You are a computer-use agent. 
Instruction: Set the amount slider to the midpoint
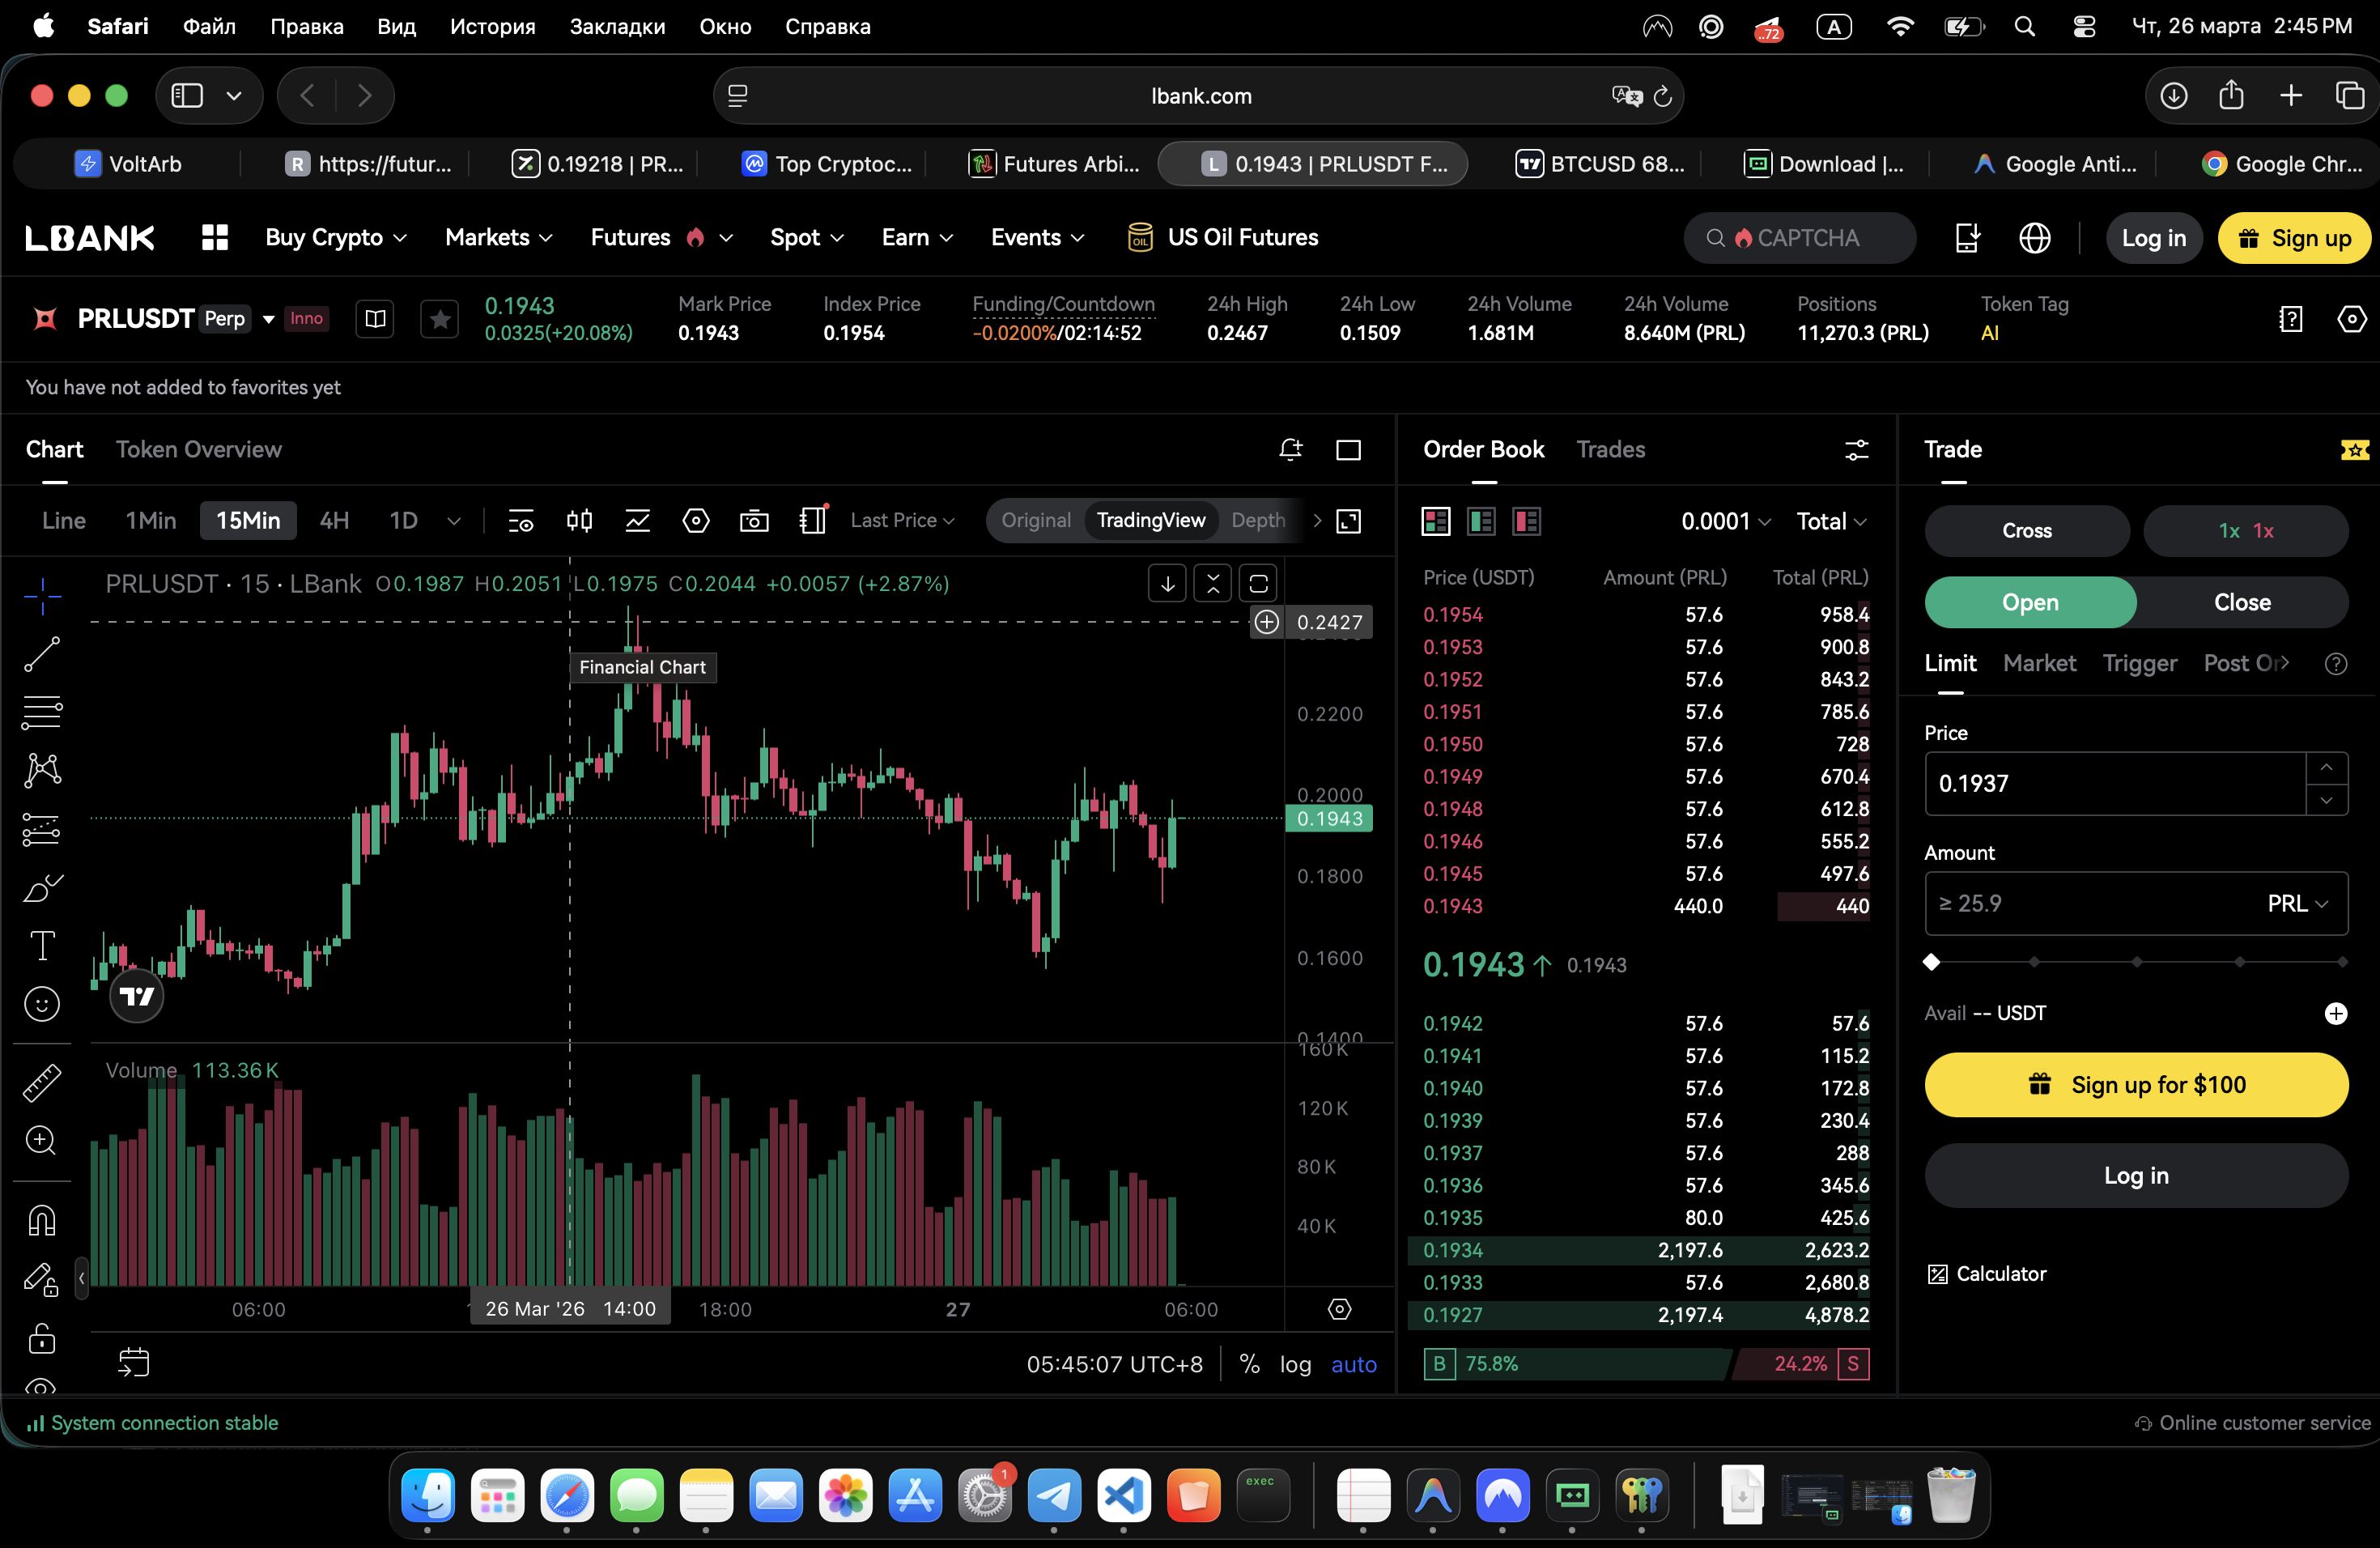[2136, 962]
